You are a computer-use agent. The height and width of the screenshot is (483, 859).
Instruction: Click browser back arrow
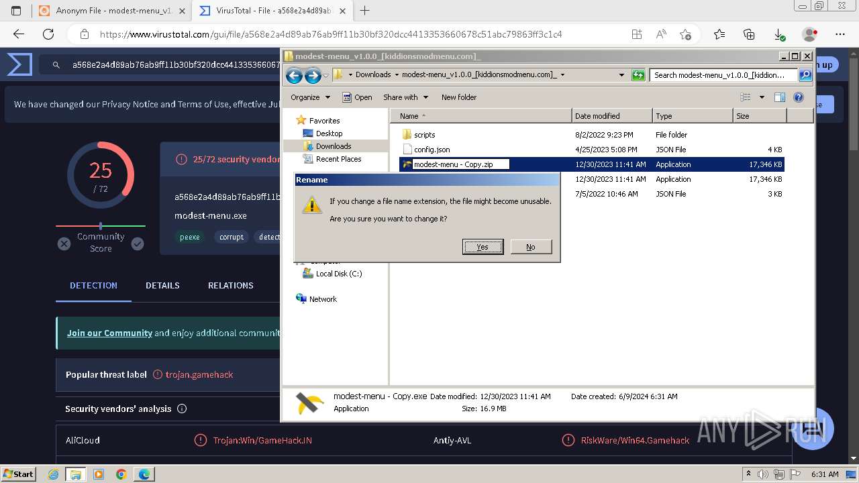pos(19,34)
